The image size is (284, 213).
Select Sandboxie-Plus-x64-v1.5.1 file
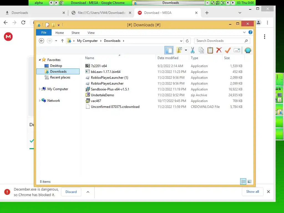110,89
